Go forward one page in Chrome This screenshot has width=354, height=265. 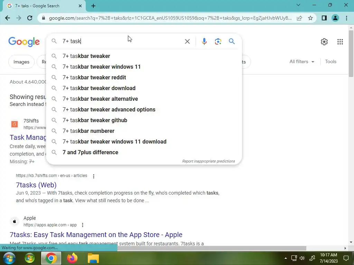pos(19,18)
